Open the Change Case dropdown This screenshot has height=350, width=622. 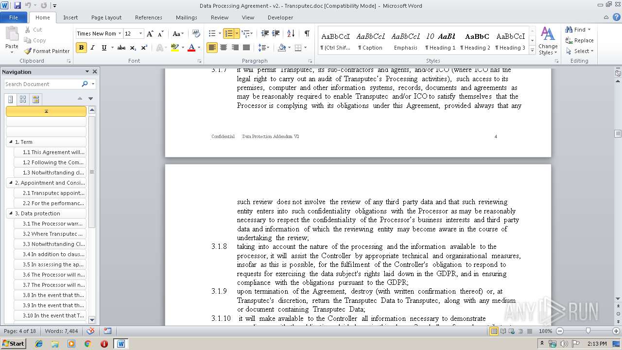pos(178,34)
